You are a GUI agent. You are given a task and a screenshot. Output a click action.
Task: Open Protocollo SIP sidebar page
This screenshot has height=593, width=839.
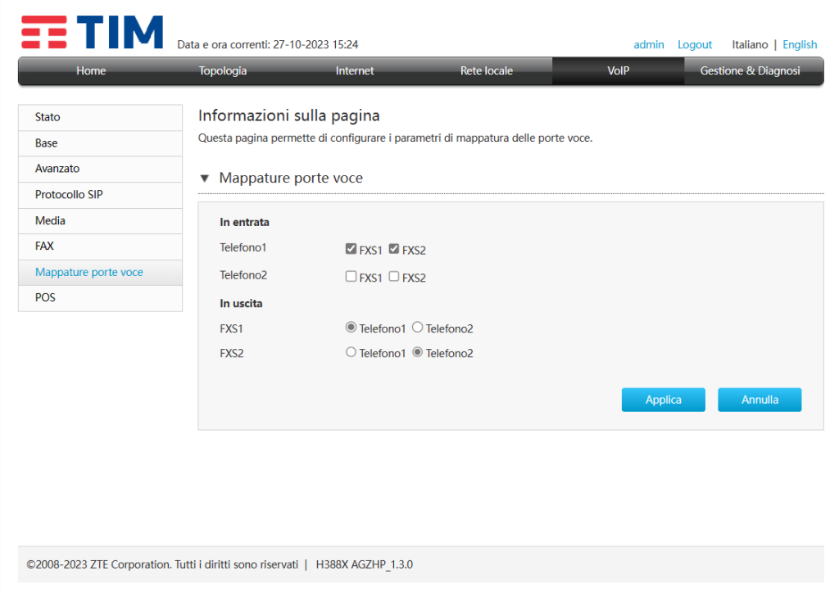(x=101, y=195)
